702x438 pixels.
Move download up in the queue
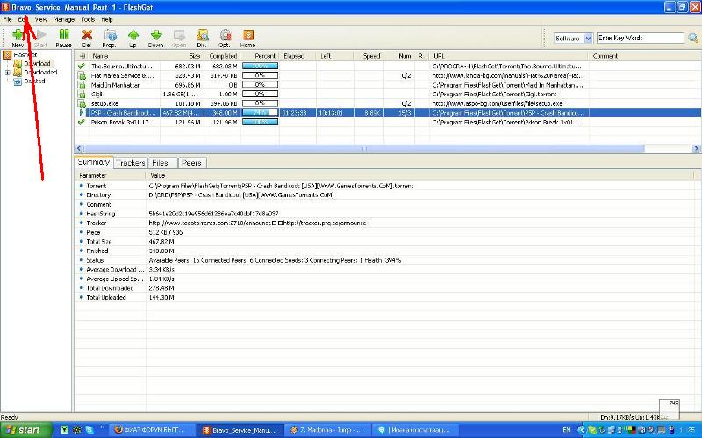(x=133, y=37)
